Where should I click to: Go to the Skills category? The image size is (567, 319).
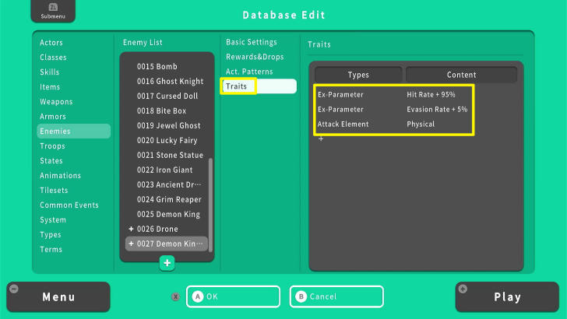click(x=50, y=72)
